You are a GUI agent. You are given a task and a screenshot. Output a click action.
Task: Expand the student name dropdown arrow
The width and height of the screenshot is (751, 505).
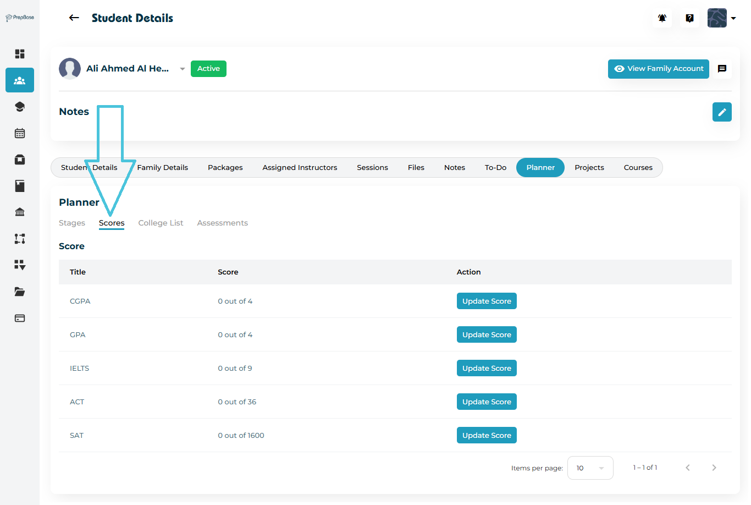click(x=182, y=69)
